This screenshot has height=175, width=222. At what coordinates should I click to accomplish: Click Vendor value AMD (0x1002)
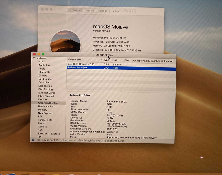coord(115,115)
